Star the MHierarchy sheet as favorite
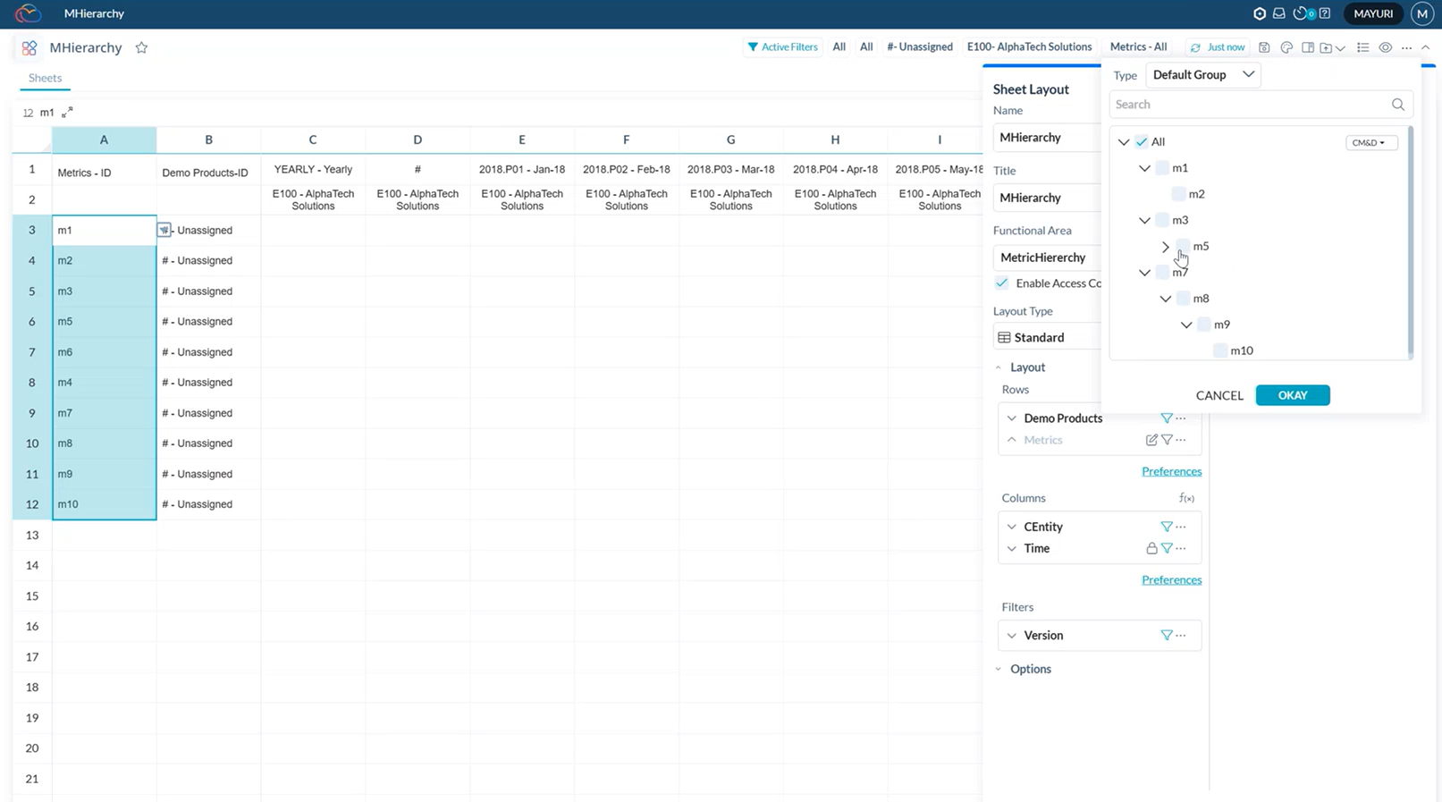This screenshot has height=802, width=1442. click(x=141, y=48)
